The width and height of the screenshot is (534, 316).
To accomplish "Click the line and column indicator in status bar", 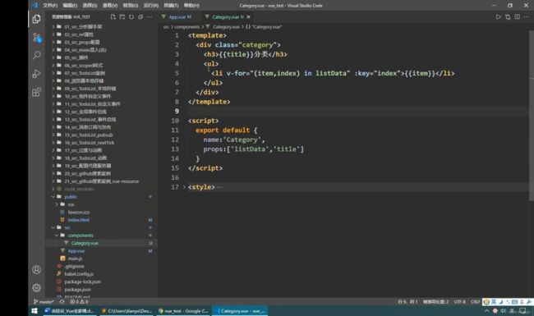I will pos(407,302).
